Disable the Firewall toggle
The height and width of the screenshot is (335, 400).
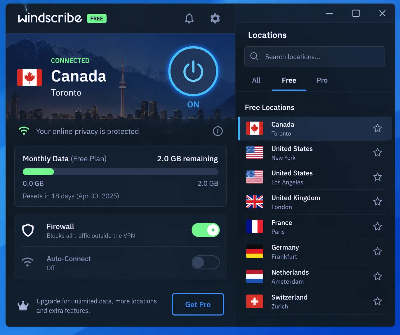click(x=206, y=230)
